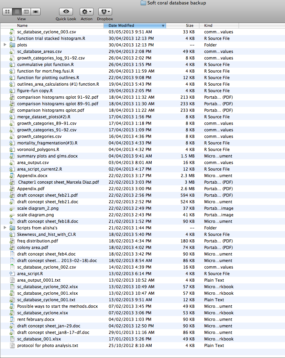Expand the Scripts from alisha's folder triangle

point(5,228)
